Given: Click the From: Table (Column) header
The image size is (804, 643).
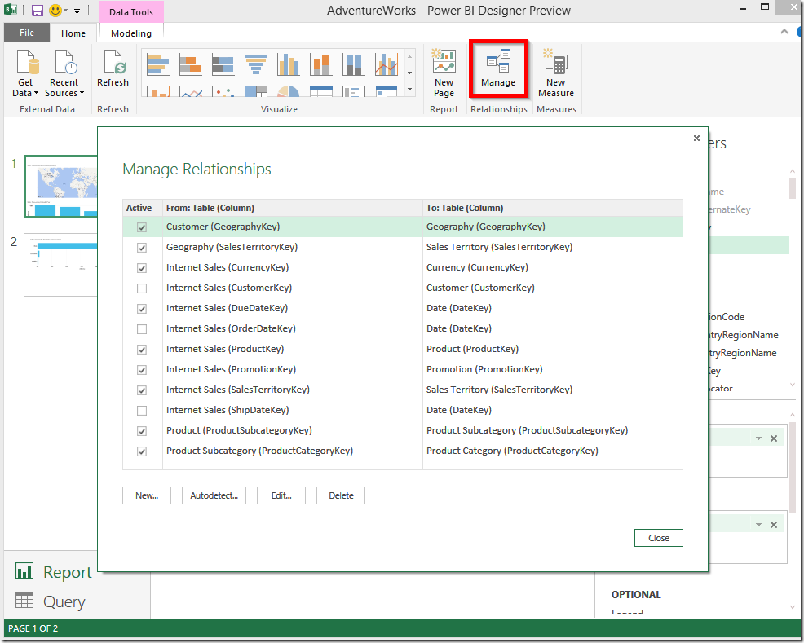Looking at the screenshot, I should (292, 208).
